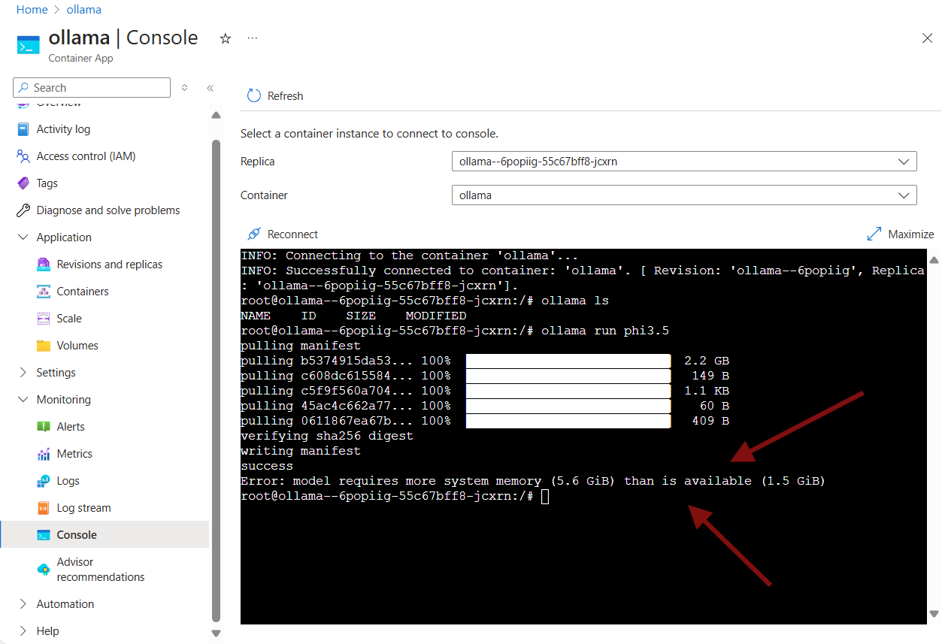
Task: Favorite the page with the star icon
Action: point(225,38)
